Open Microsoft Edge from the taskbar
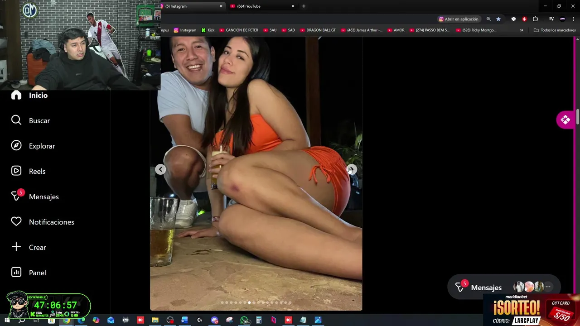Screen dimensions: 580x326 [x=82, y=320]
